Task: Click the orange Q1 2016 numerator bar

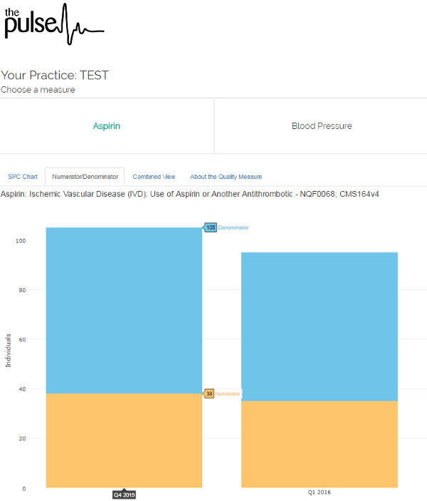Action: (x=320, y=444)
